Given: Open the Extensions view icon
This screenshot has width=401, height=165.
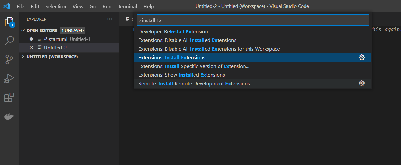Looking at the screenshot, I should pyautogui.click(x=9, y=97).
